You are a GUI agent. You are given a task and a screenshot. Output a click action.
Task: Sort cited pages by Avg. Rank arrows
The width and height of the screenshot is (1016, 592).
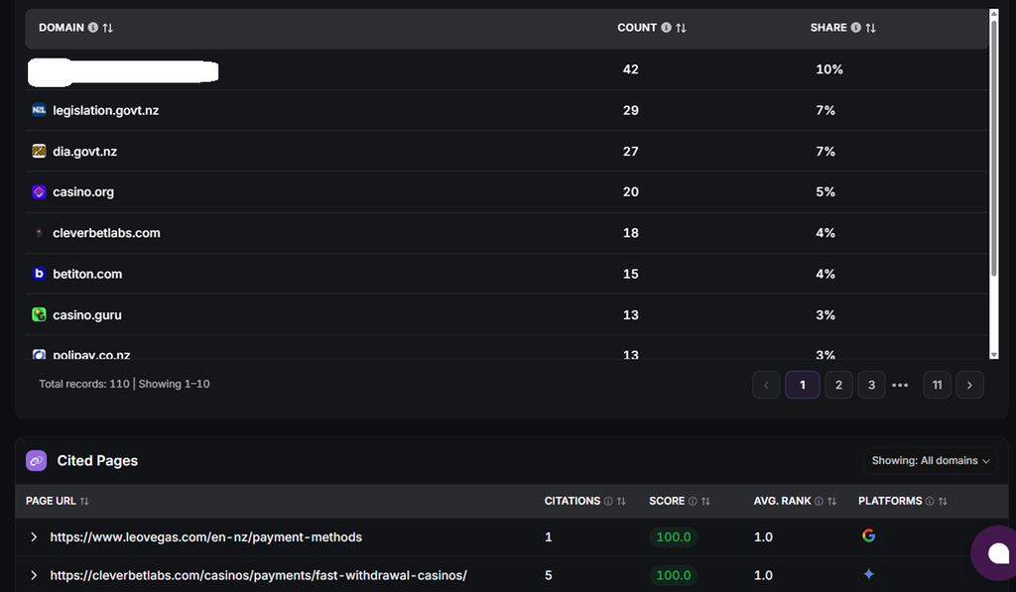click(x=832, y=502)
